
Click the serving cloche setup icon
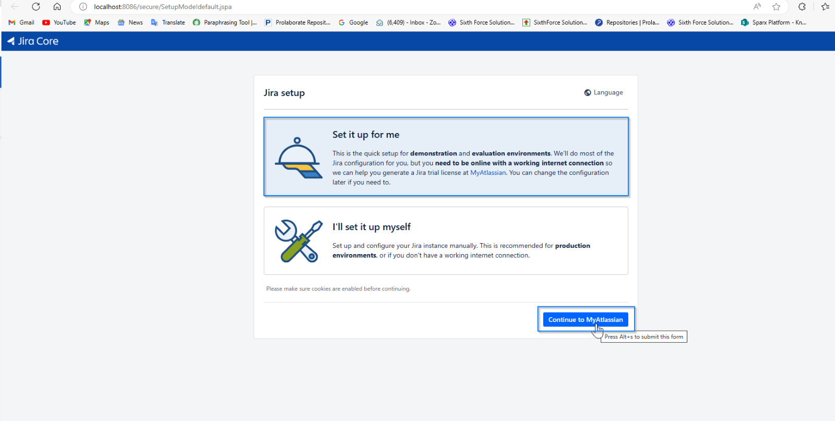[x=298, y=158]
